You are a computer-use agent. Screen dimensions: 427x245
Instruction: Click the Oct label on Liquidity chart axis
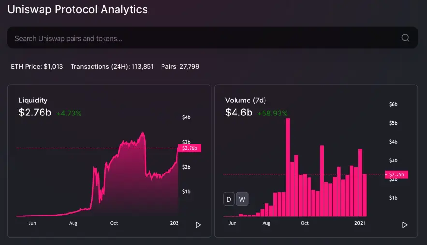(x=114, y=223)
